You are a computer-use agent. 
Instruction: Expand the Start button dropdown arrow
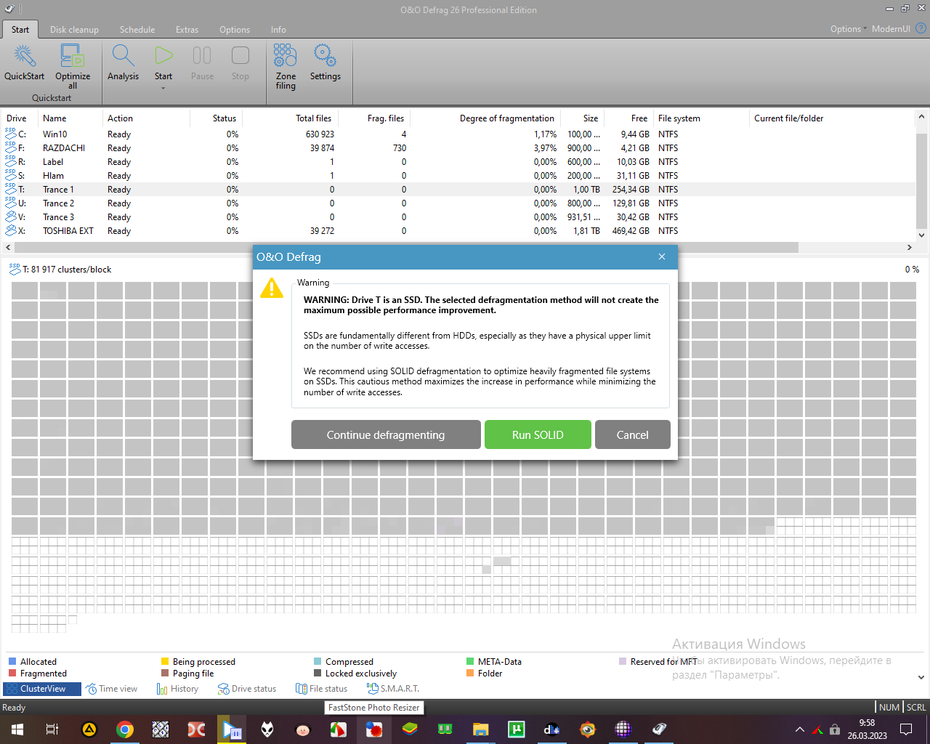coord(163,88)
